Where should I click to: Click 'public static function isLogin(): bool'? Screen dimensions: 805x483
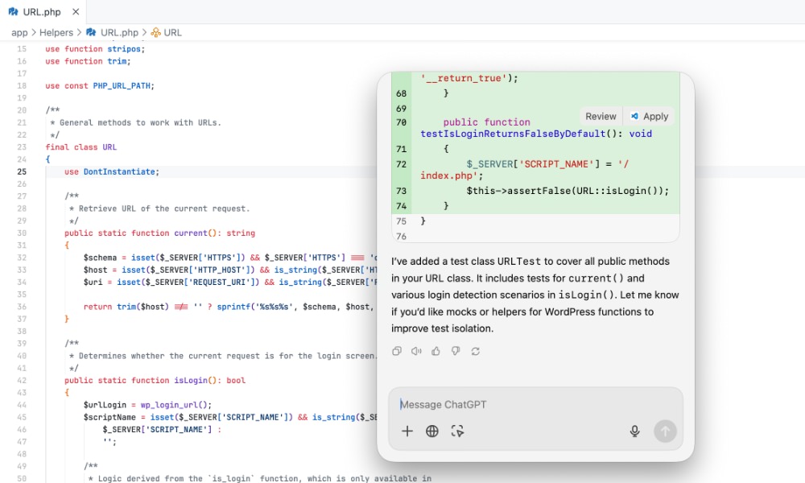(155, 380)
